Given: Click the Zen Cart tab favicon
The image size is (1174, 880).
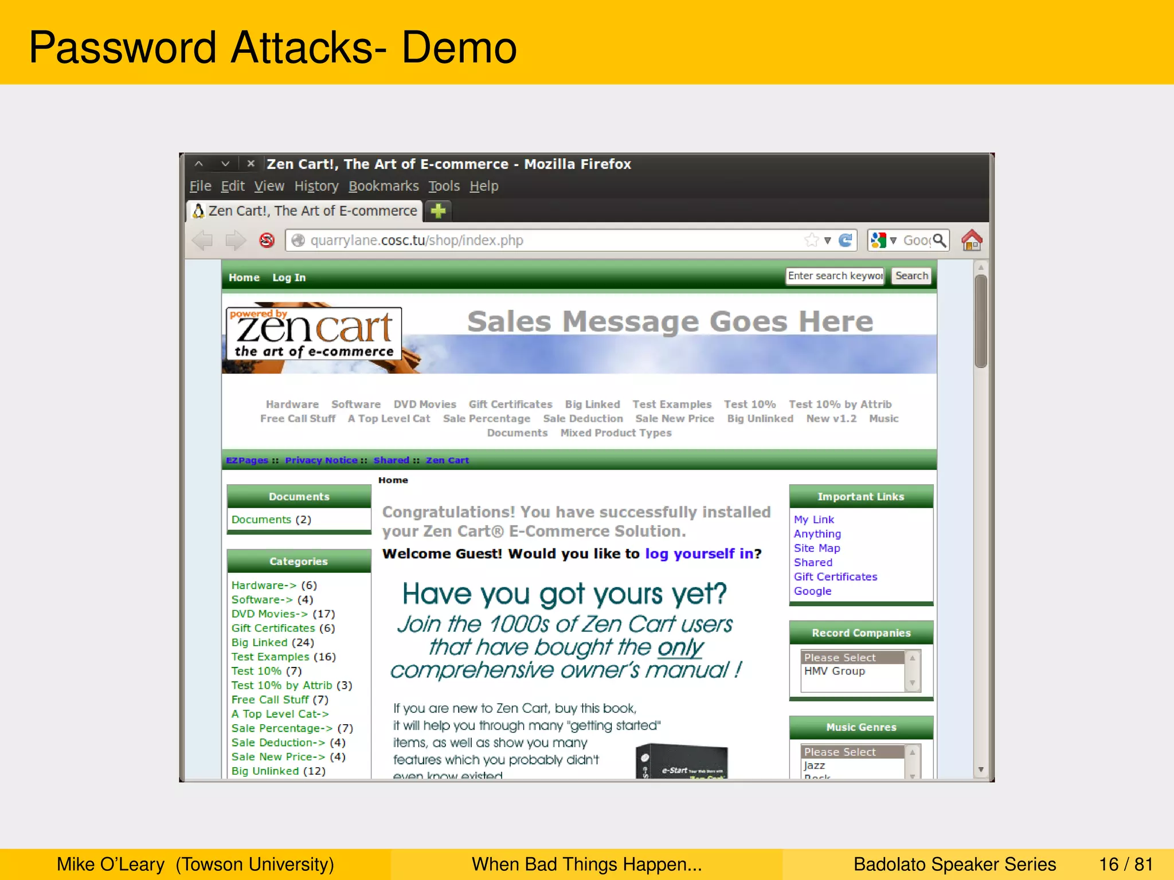Looking at the screenshot, I should (198, 211).
